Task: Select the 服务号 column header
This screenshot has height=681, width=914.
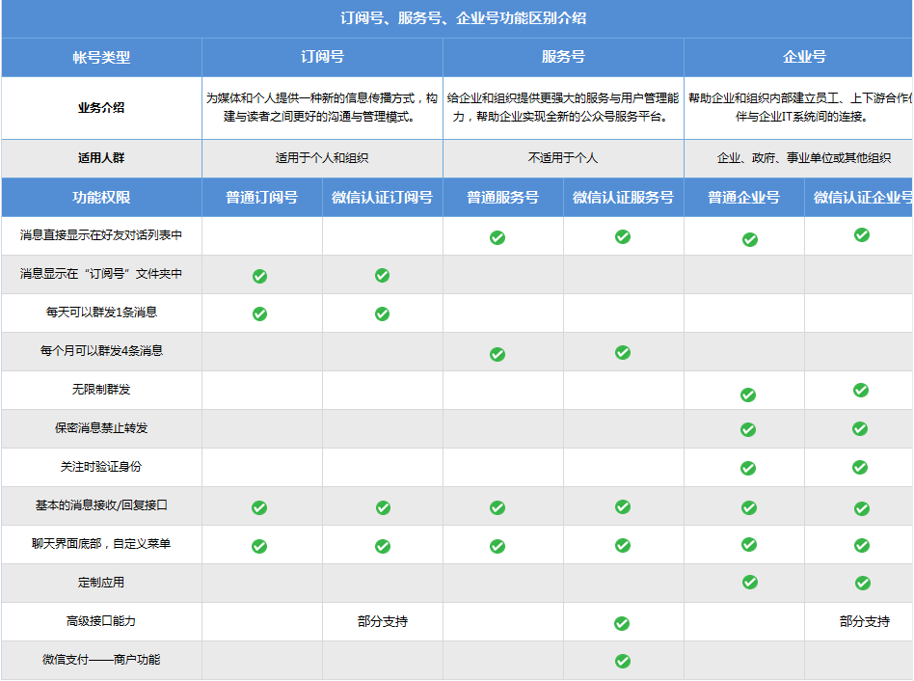Action: pyautogui.click(x=563, y=57)
